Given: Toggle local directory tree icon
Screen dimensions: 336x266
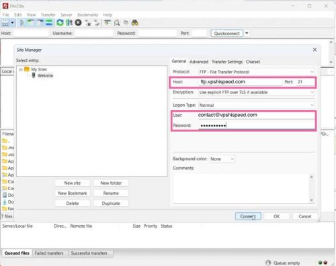Looking at the screenshot, I should coord(31,23).
